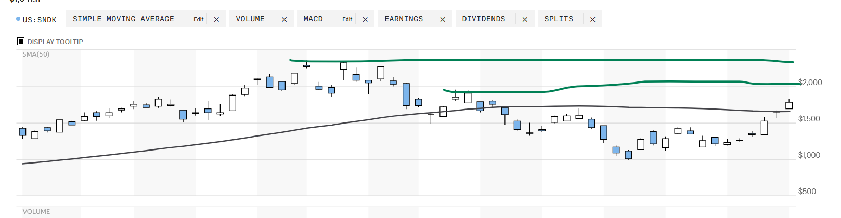841x218 pixels.
Task: Click the SMA(50) chart legend
Action: coord(36,54)
